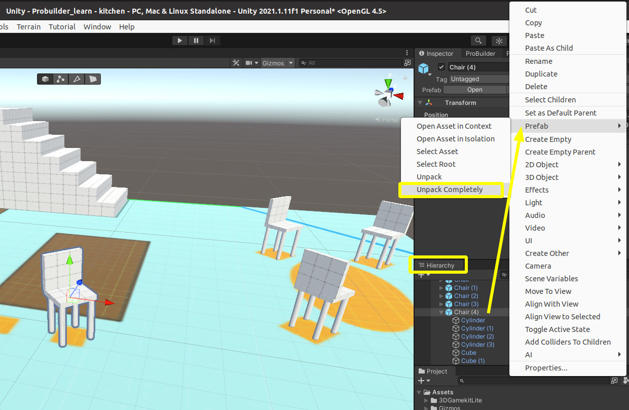629x410 pixels.
Task: Switch to the ProBuilder tab
Action: tap(480, 53)
